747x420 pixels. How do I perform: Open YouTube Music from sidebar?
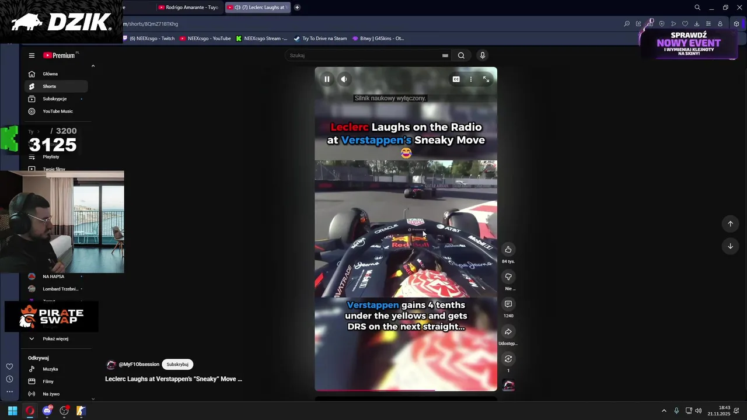(x=56, y=111)
